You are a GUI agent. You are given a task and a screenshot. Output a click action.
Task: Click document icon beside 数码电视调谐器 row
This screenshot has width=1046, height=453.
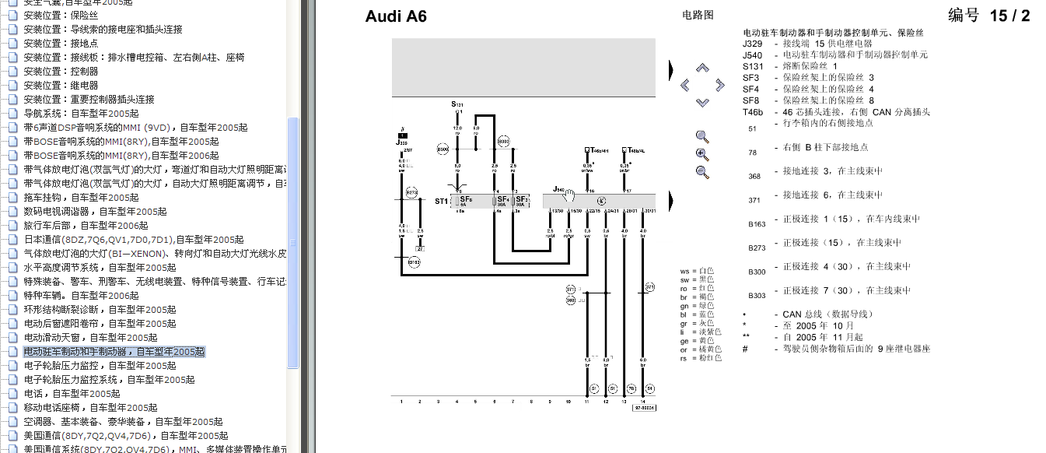tap(12, 211)
